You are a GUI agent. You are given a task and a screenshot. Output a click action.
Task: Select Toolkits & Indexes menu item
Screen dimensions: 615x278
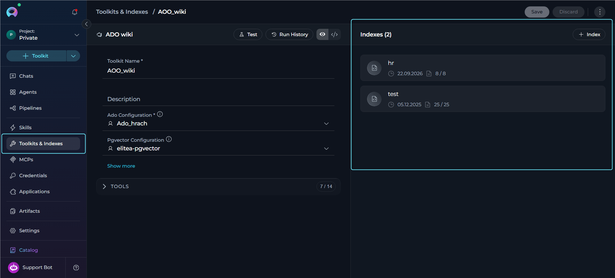43,144
